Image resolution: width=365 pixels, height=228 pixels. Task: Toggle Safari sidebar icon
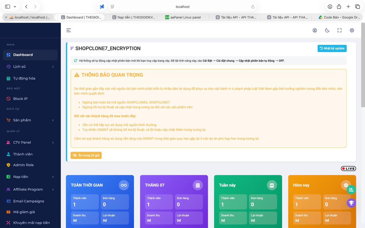(x=8, y=7)
